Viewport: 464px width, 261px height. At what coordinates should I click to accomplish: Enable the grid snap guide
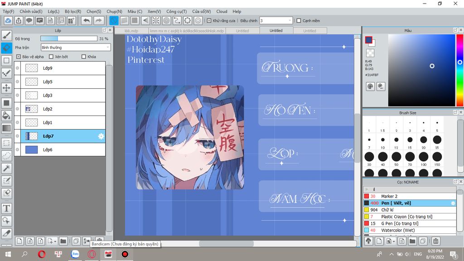click(135, 20)
